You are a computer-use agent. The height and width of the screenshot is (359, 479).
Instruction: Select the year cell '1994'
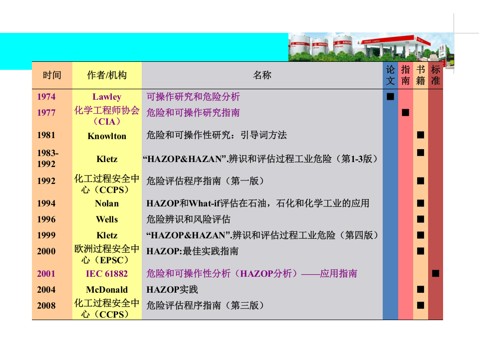point(46,203)
